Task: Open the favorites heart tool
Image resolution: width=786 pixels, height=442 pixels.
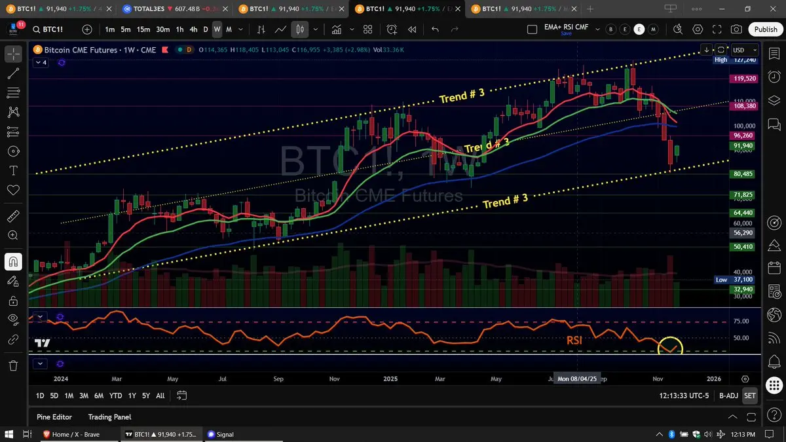Action: 13,190
